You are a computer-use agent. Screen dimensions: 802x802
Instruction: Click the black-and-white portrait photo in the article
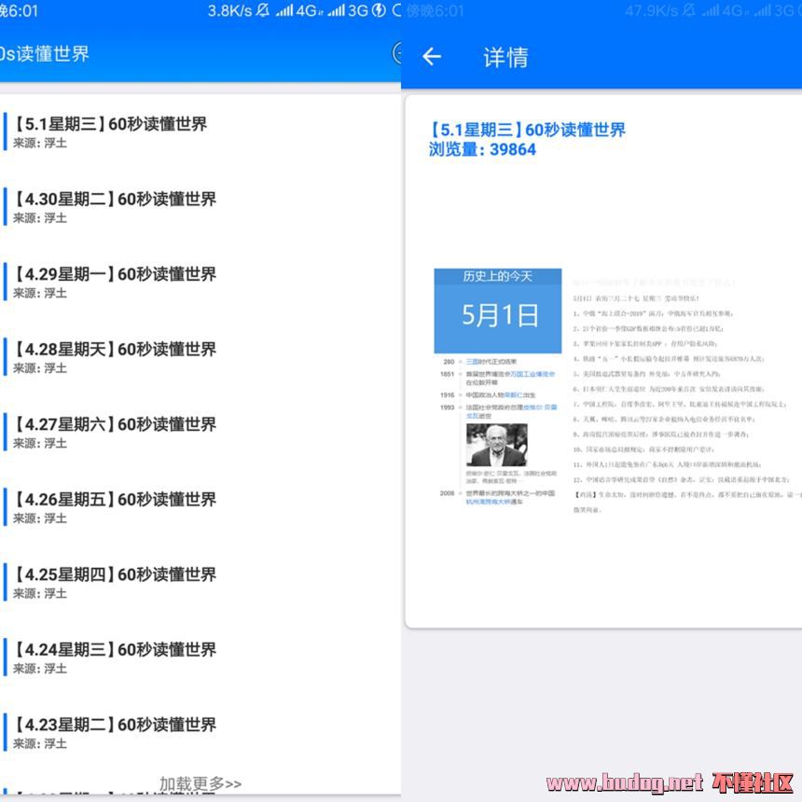tap(497, 445)
